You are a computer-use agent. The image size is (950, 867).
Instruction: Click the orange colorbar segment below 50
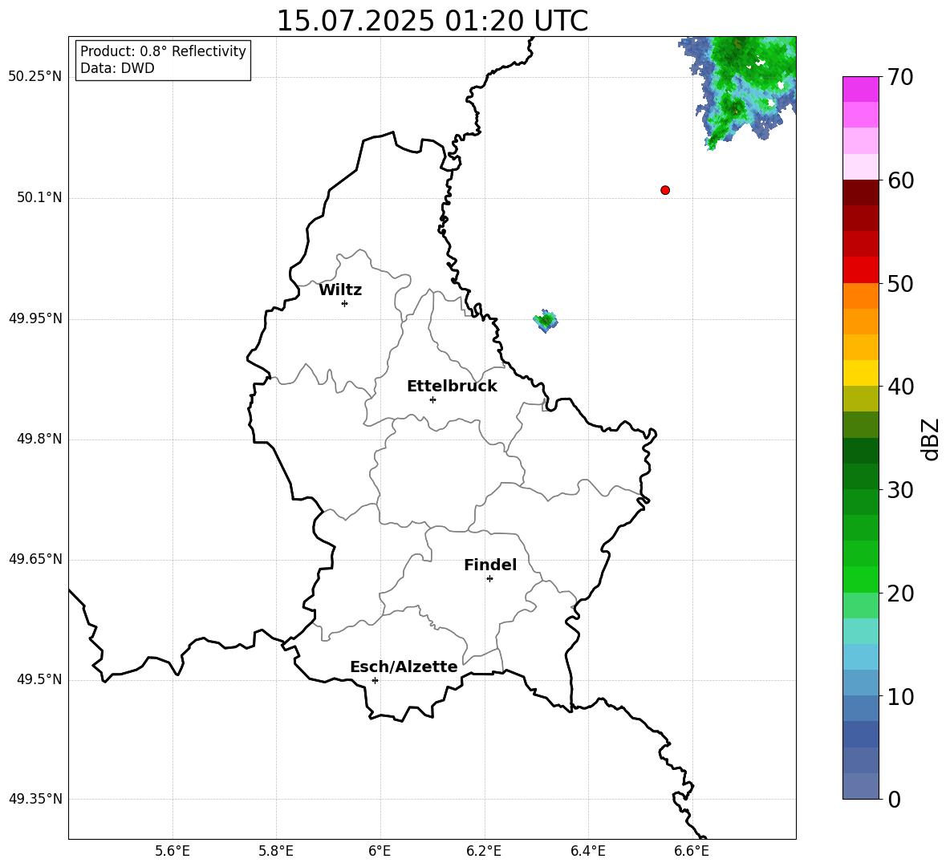pos(860,295)
